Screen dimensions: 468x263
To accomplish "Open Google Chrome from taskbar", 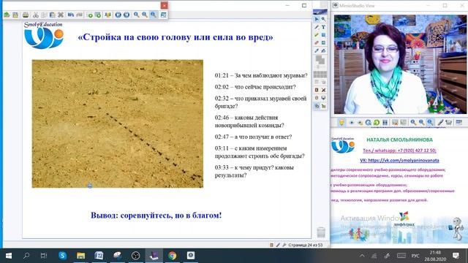I will pyautogui.click(x=173, y=256).
